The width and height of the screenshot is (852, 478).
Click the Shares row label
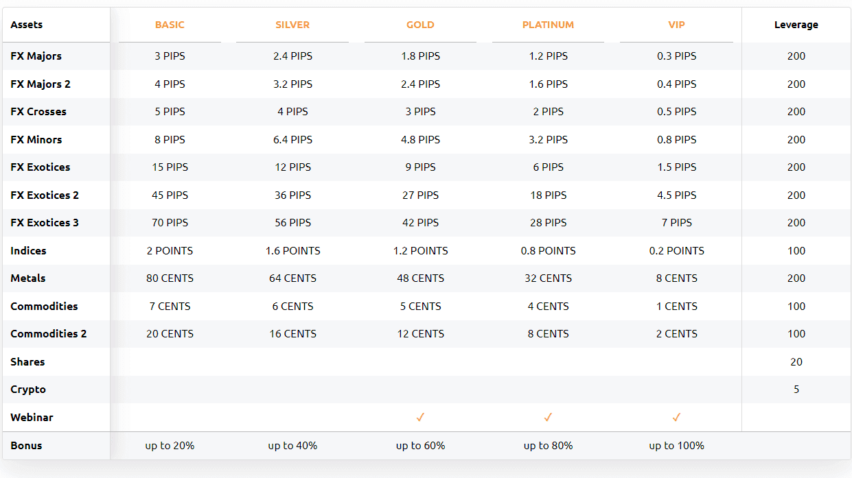click(27, 362)
